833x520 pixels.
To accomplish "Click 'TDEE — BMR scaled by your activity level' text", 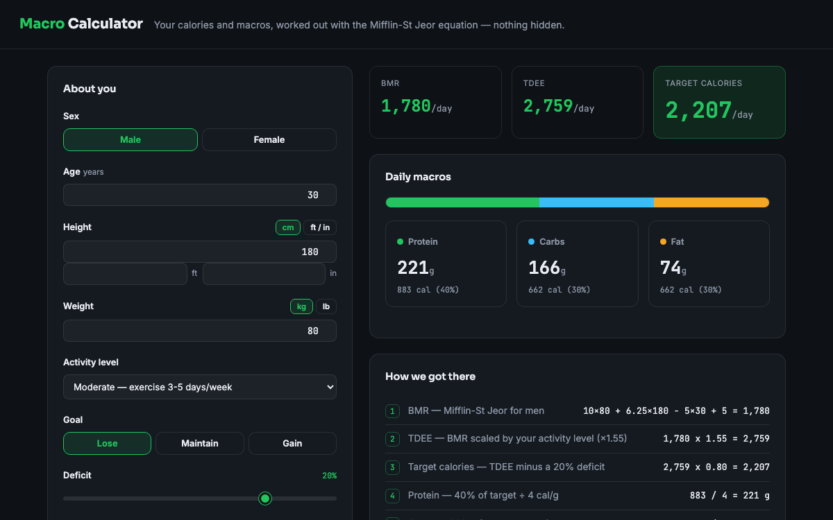I will [x=517, y=439].
